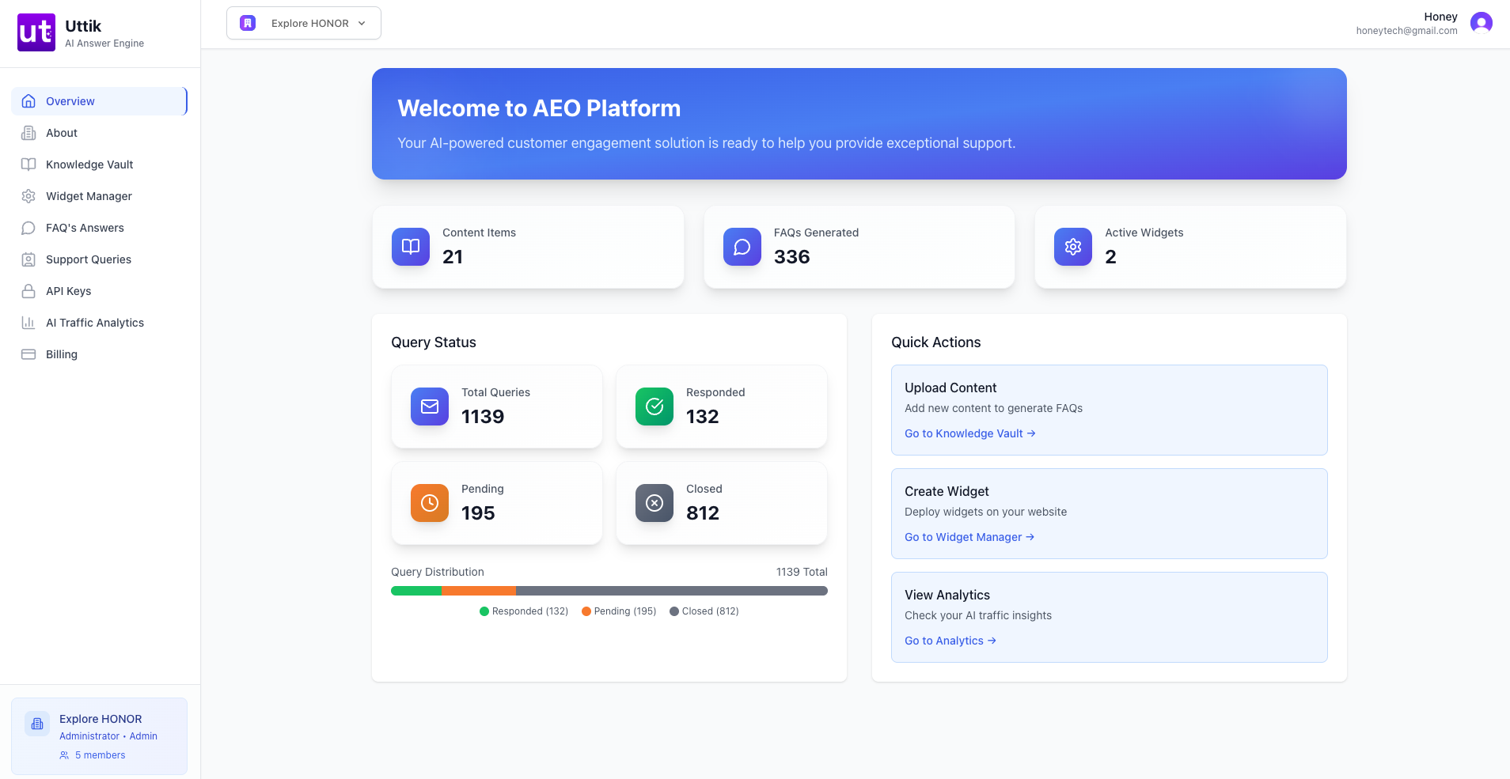Click the Overview home icon in sidebar
This screenshot has width=1510, height=779.
tap(28, 101)
